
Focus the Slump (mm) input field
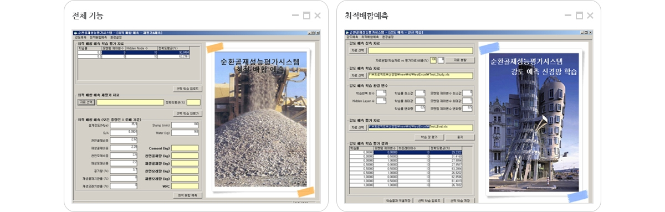click(185, 125)
